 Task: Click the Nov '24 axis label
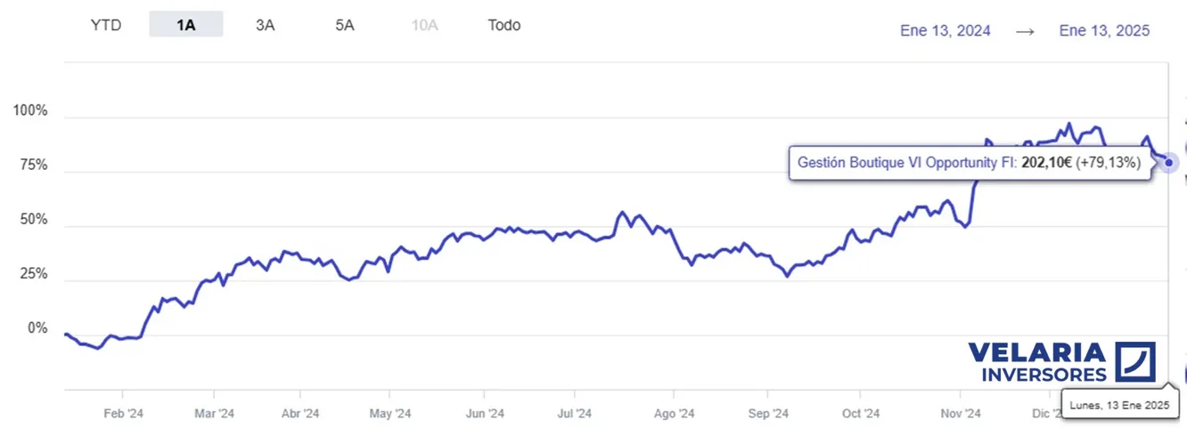tap(961, 413)
